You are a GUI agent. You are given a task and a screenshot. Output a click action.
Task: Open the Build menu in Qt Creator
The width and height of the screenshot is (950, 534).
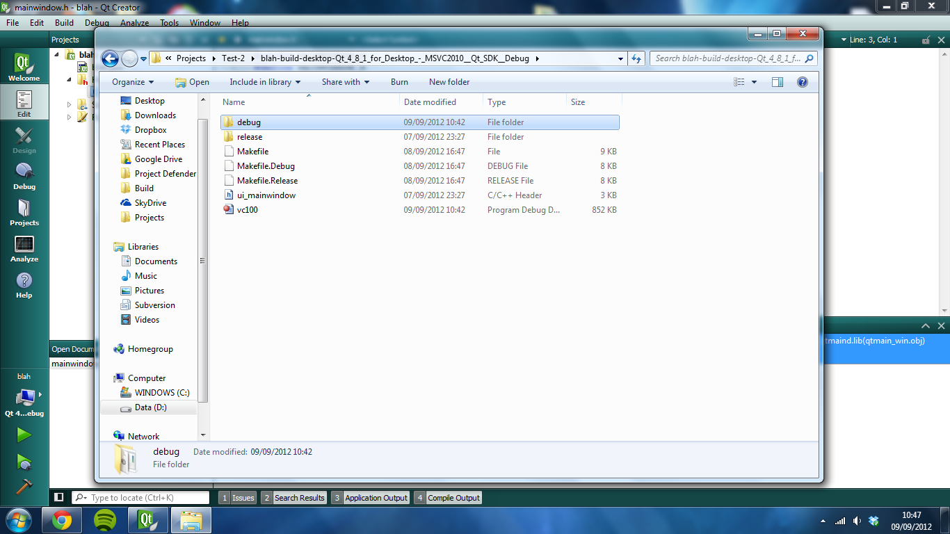pyautogui.click(x=64, y=23)
